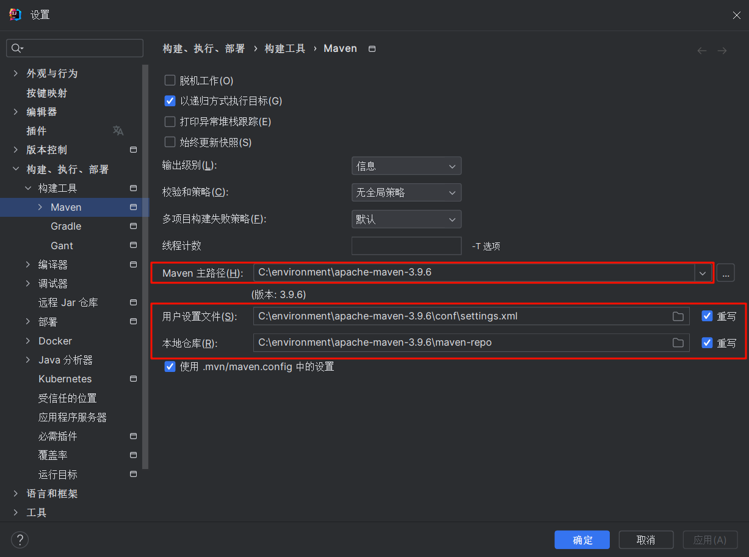Uncheck 使用 .mvn/maven.config 中的设置
Screen dimensions: 749x557
click(x=170, y=366)
